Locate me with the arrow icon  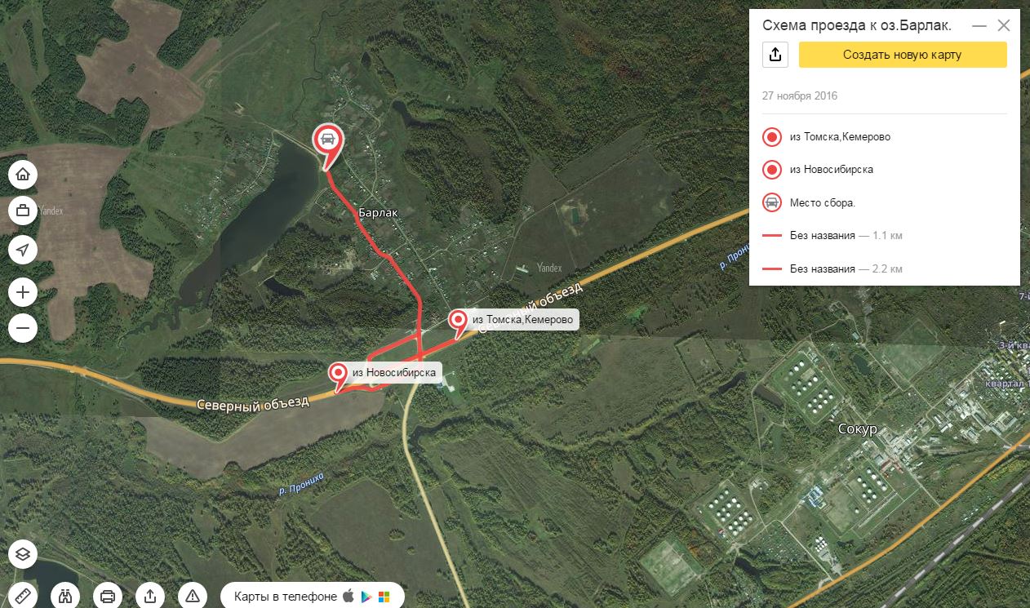tap(23, 249)
